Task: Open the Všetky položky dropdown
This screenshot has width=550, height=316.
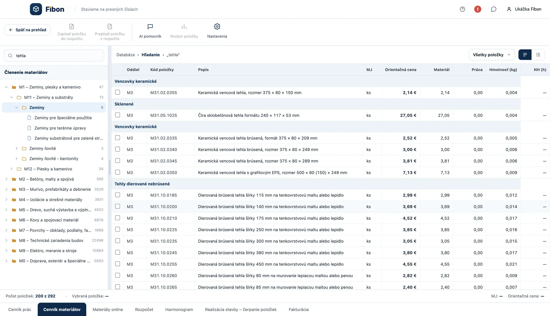Action: 492,55
